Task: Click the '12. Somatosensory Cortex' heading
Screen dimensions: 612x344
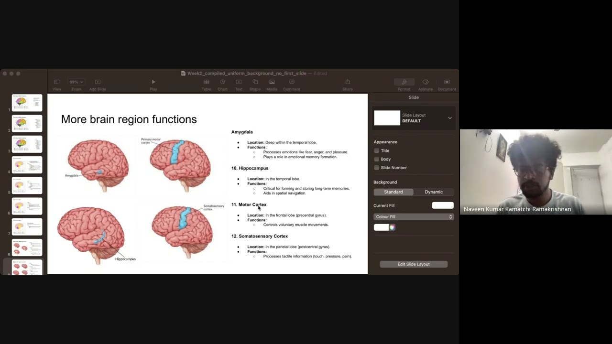Action: click(x=260, y=236)
